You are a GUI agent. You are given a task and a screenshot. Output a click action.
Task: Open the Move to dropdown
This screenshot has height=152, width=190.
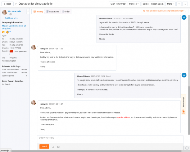134,4
